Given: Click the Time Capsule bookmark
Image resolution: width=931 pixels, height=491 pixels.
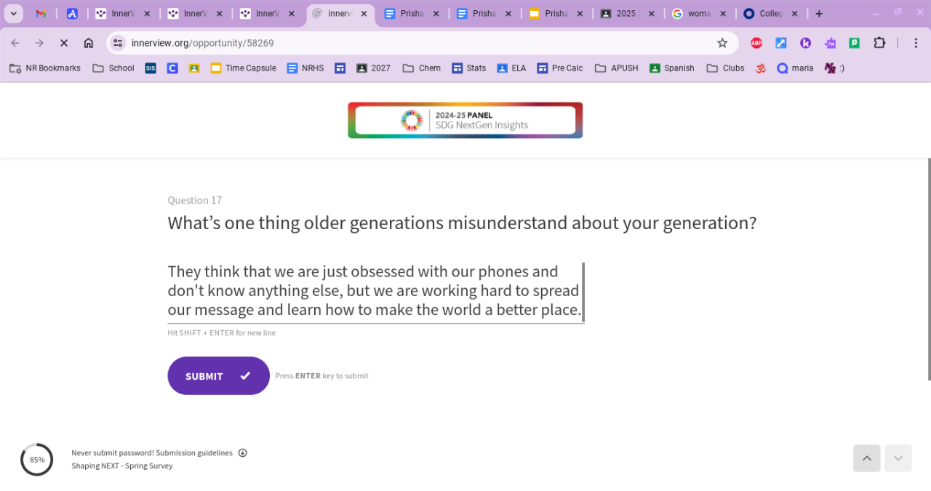Looking at the screenshot, I should (x=243, y=68).
